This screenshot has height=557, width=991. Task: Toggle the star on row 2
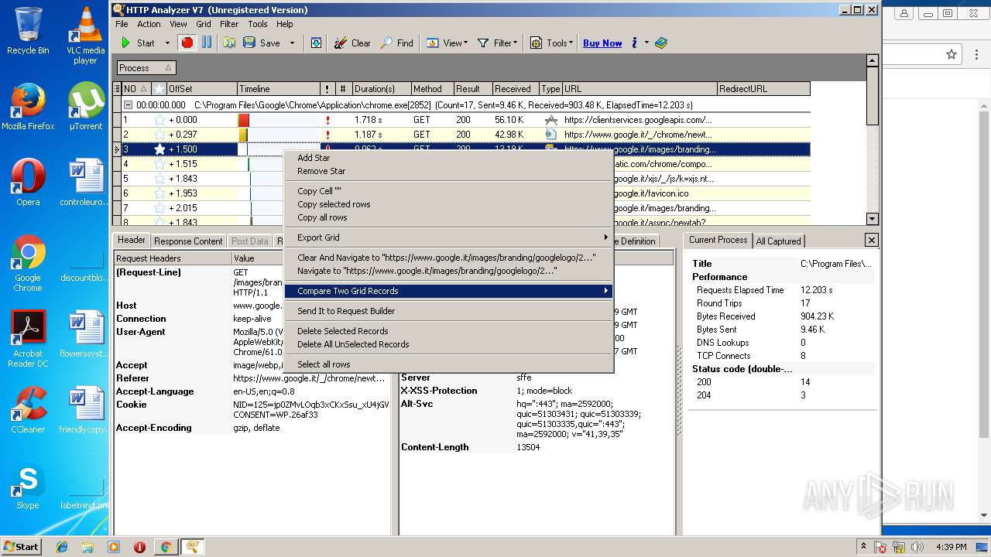point(159,135)
